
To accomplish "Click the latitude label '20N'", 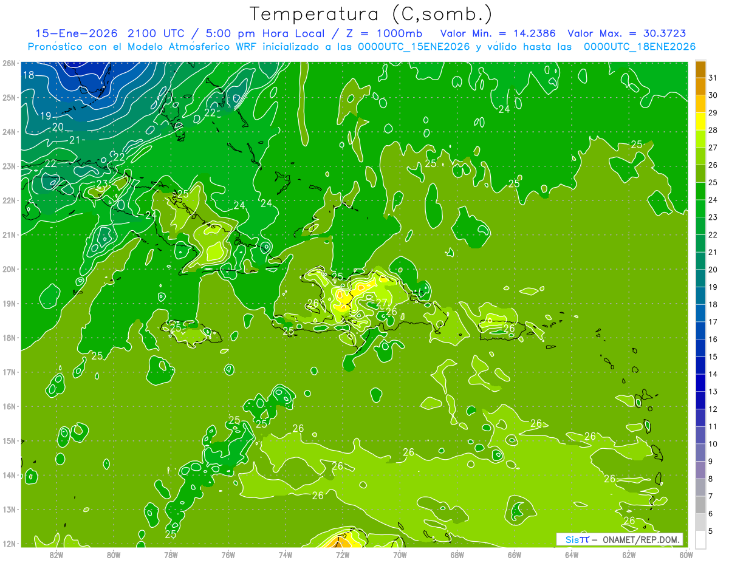I will click(x=9, y=269).
